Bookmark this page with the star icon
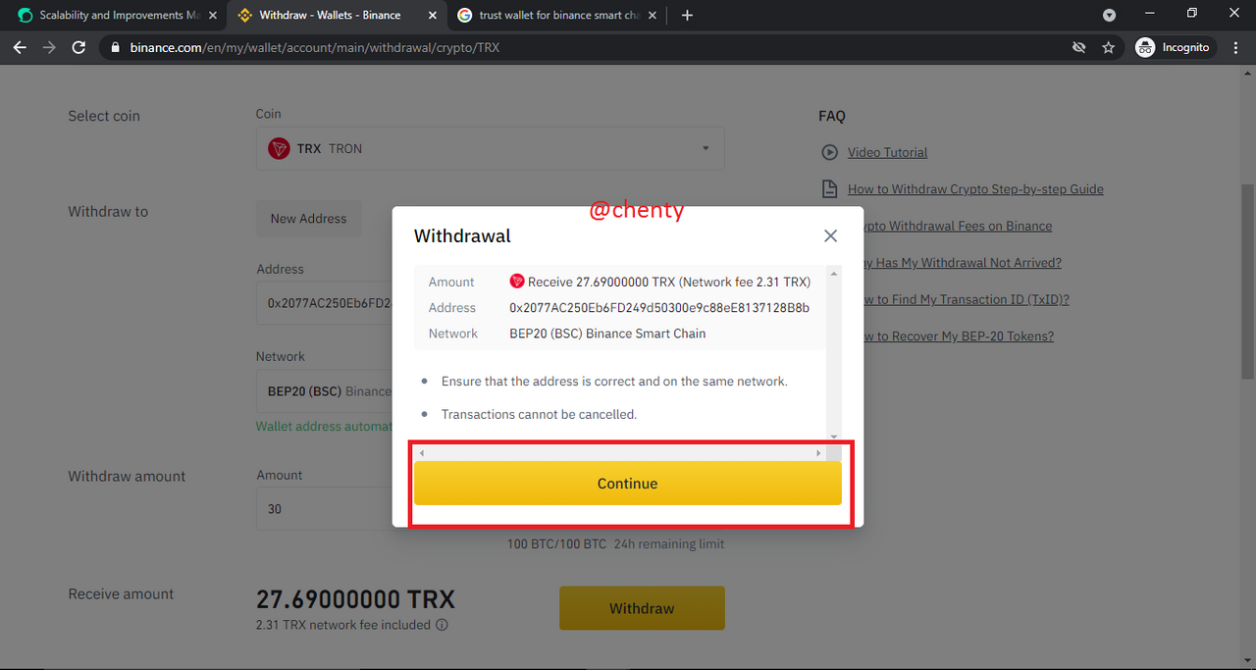 1108,47
